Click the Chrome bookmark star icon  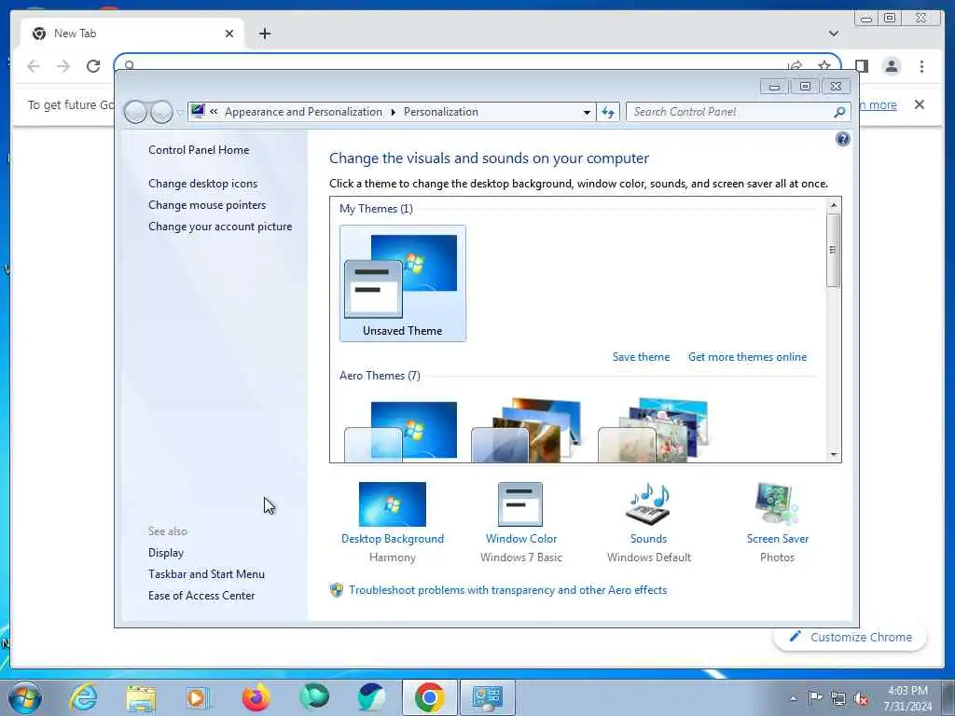pos(824,65)
